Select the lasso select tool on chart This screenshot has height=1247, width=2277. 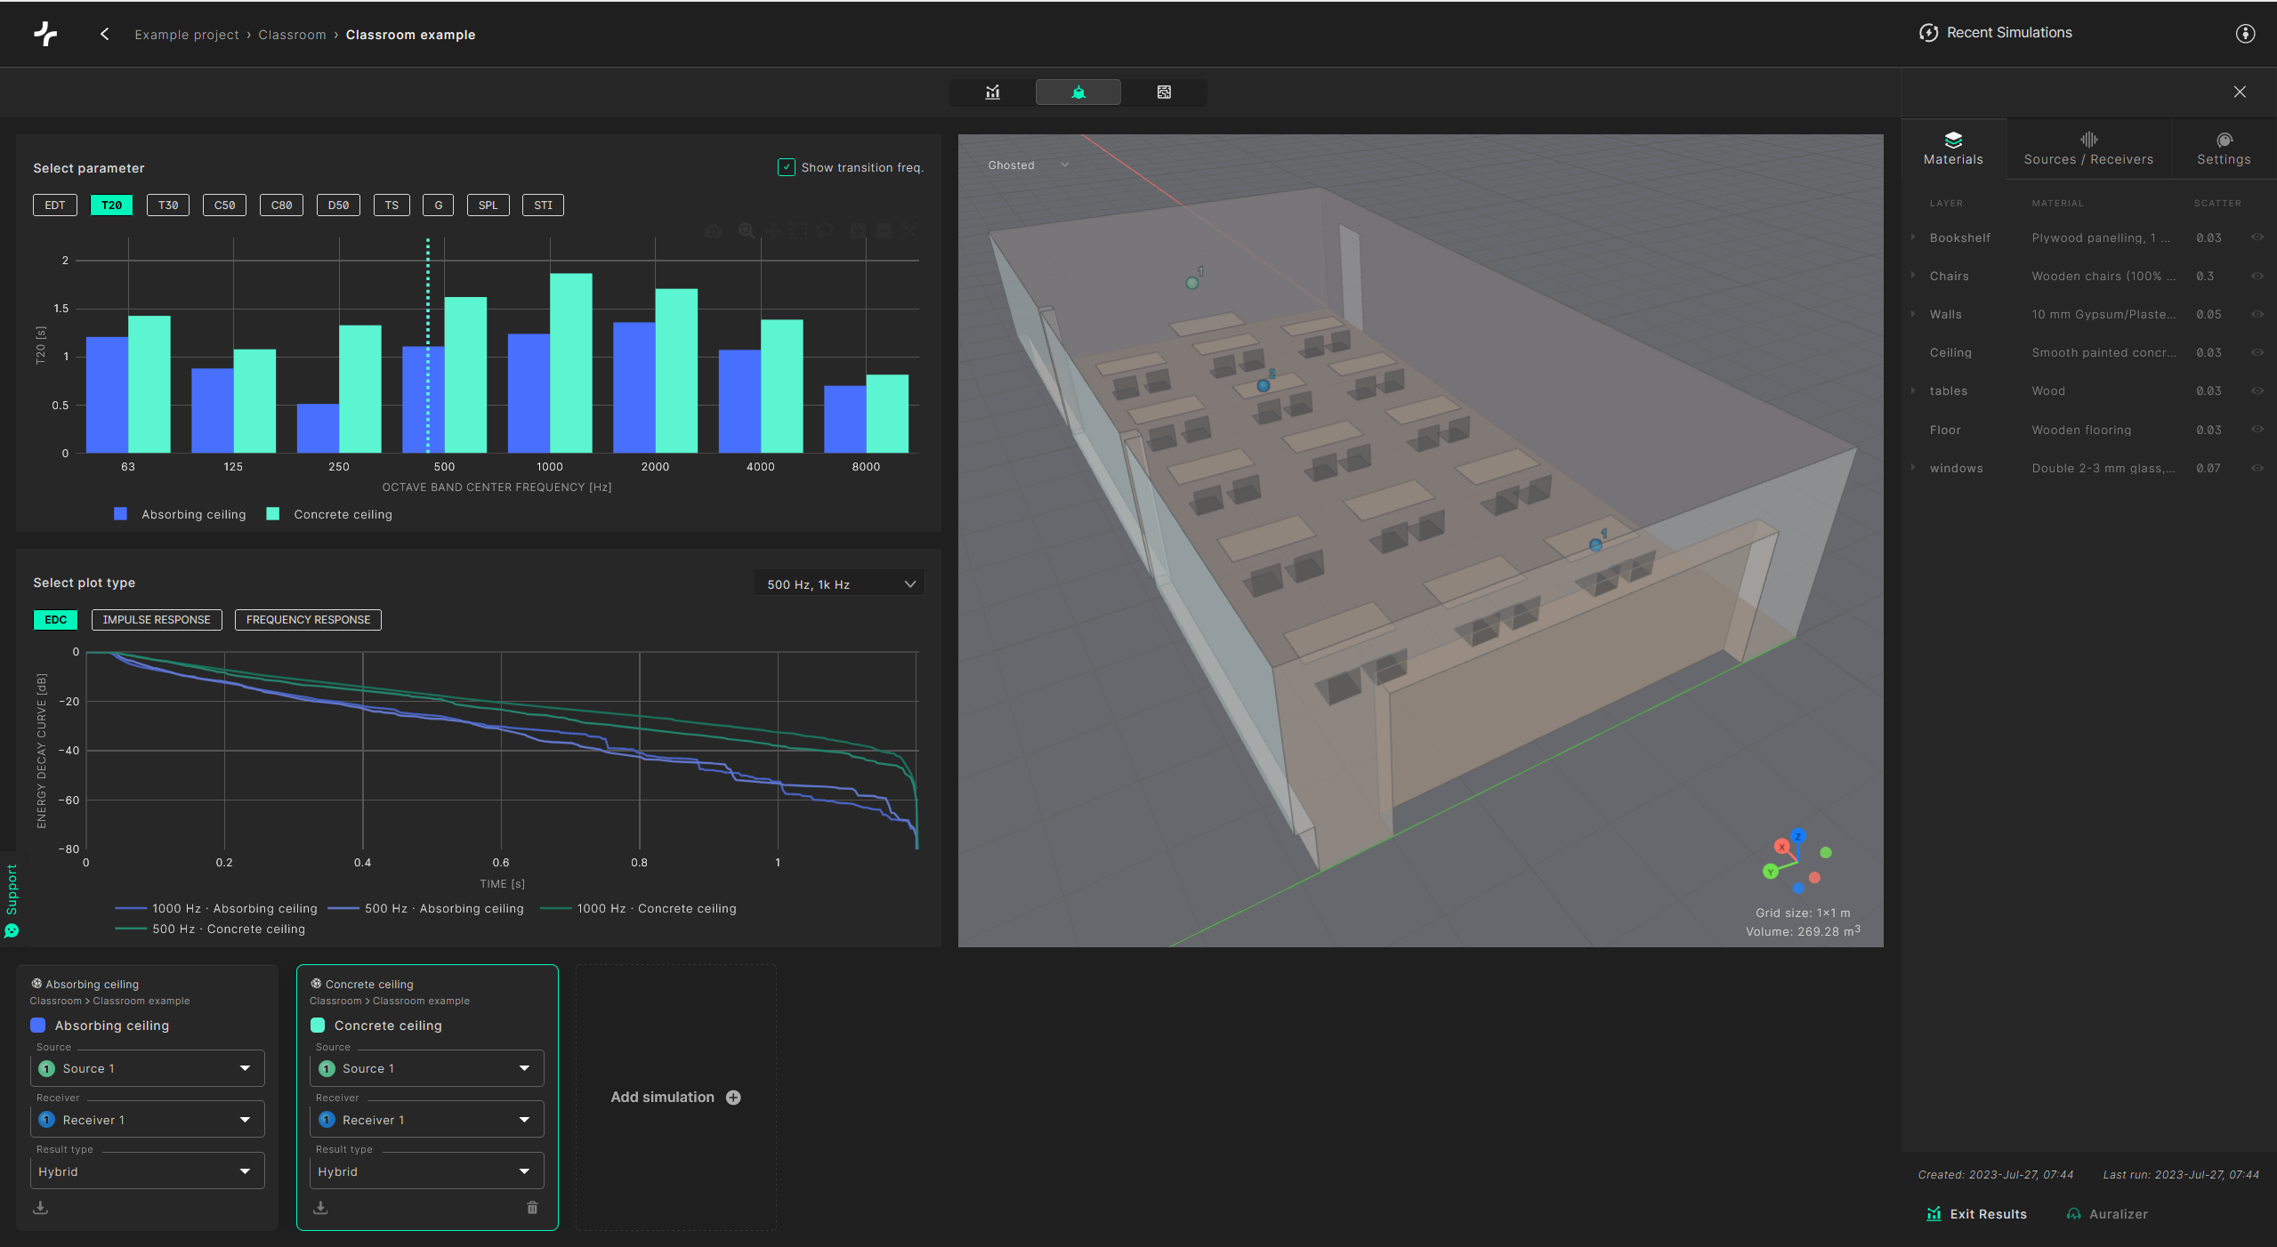[x=825, y=231]
